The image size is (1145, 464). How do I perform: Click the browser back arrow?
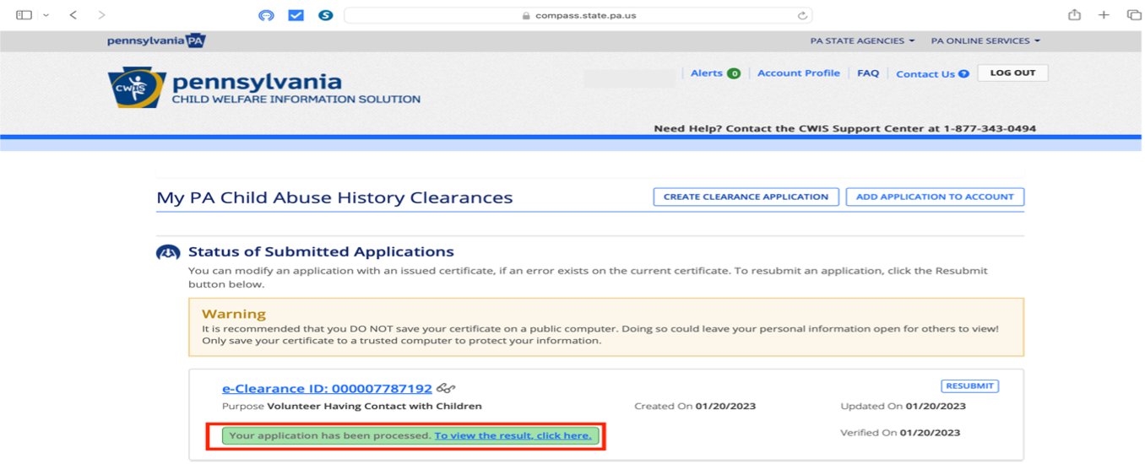pos(73,15)
